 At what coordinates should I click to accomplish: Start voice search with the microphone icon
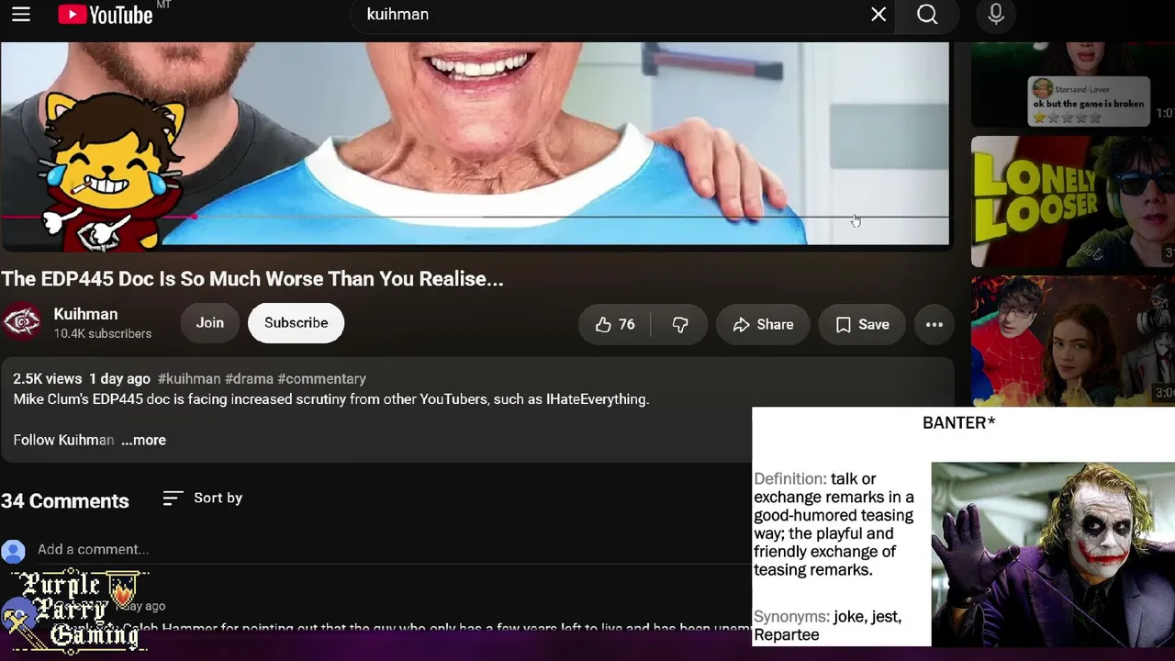click(x=996, y=15)
